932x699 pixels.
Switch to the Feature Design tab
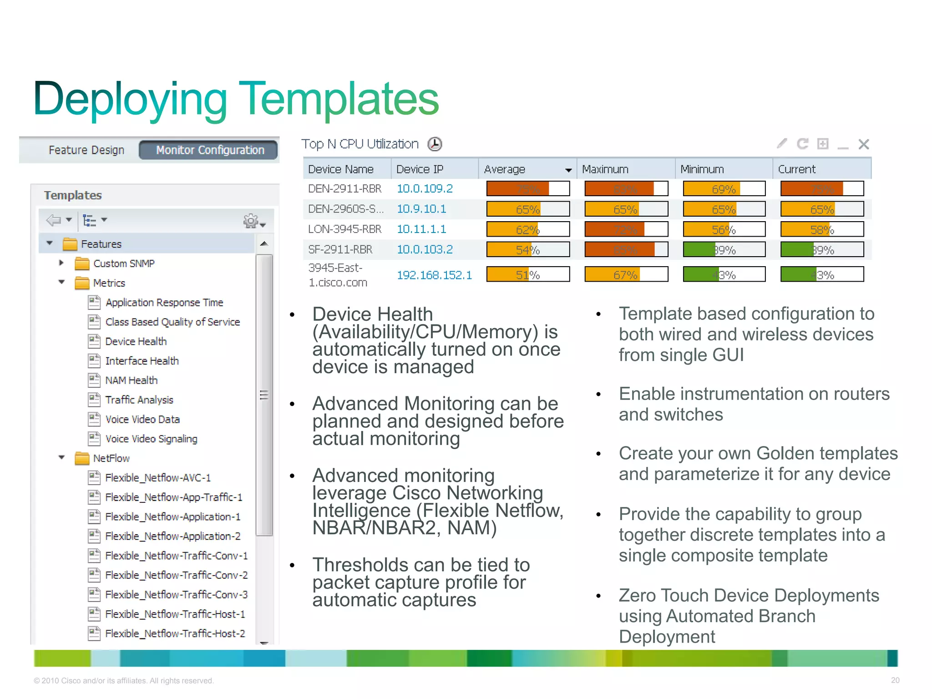click(x=86, y=150)
